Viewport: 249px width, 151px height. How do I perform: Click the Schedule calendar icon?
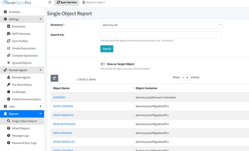(5, 12)
